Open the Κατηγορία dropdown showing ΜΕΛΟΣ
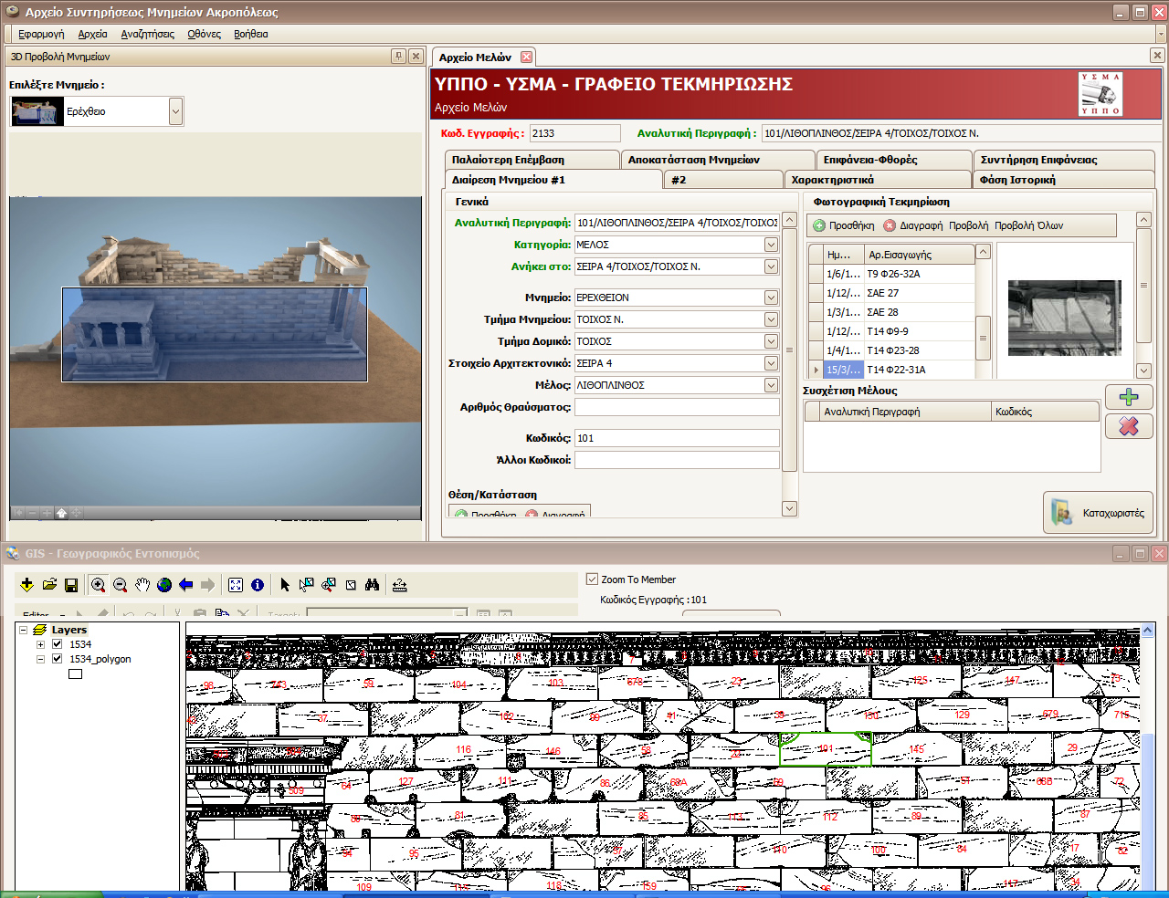The height and width of the screenshot is (898, 1169). [x=771, y=245]
